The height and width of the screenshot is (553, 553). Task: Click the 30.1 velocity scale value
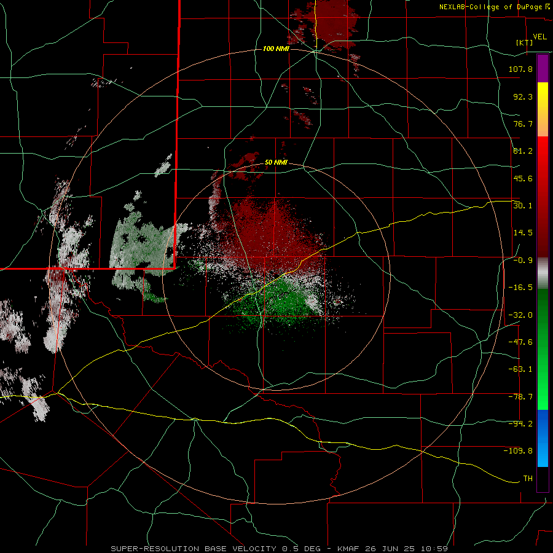pos(523,206)
